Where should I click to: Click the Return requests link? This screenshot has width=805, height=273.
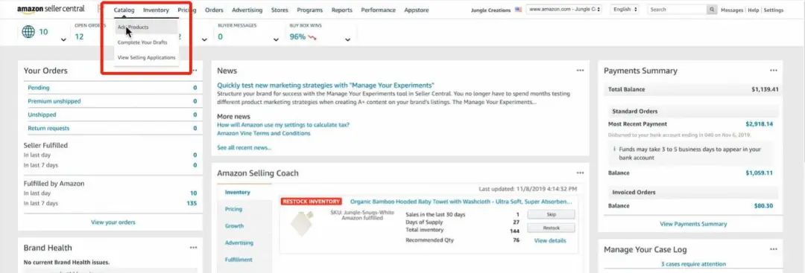click(48, 129)
